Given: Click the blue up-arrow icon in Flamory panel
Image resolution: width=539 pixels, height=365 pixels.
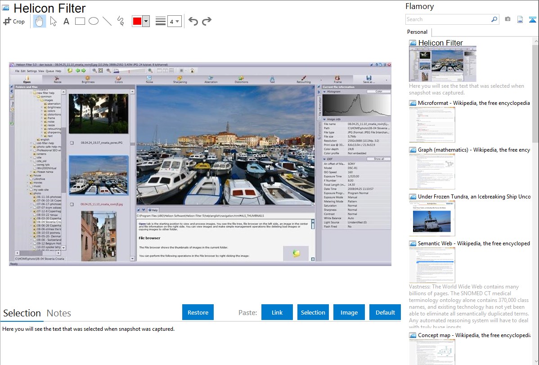Looking at the screenshot, I should [532, 19].
